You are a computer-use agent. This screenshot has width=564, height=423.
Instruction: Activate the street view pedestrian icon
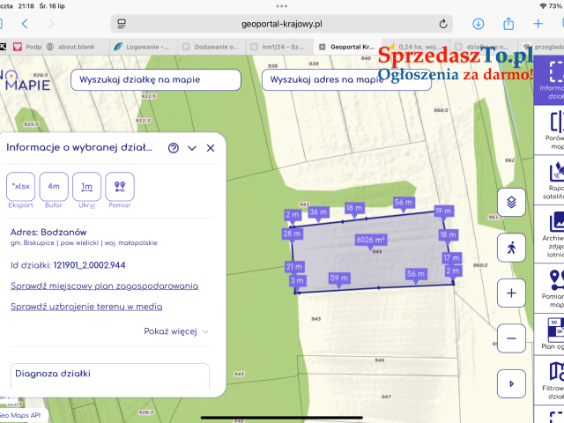tap(511, 248)
